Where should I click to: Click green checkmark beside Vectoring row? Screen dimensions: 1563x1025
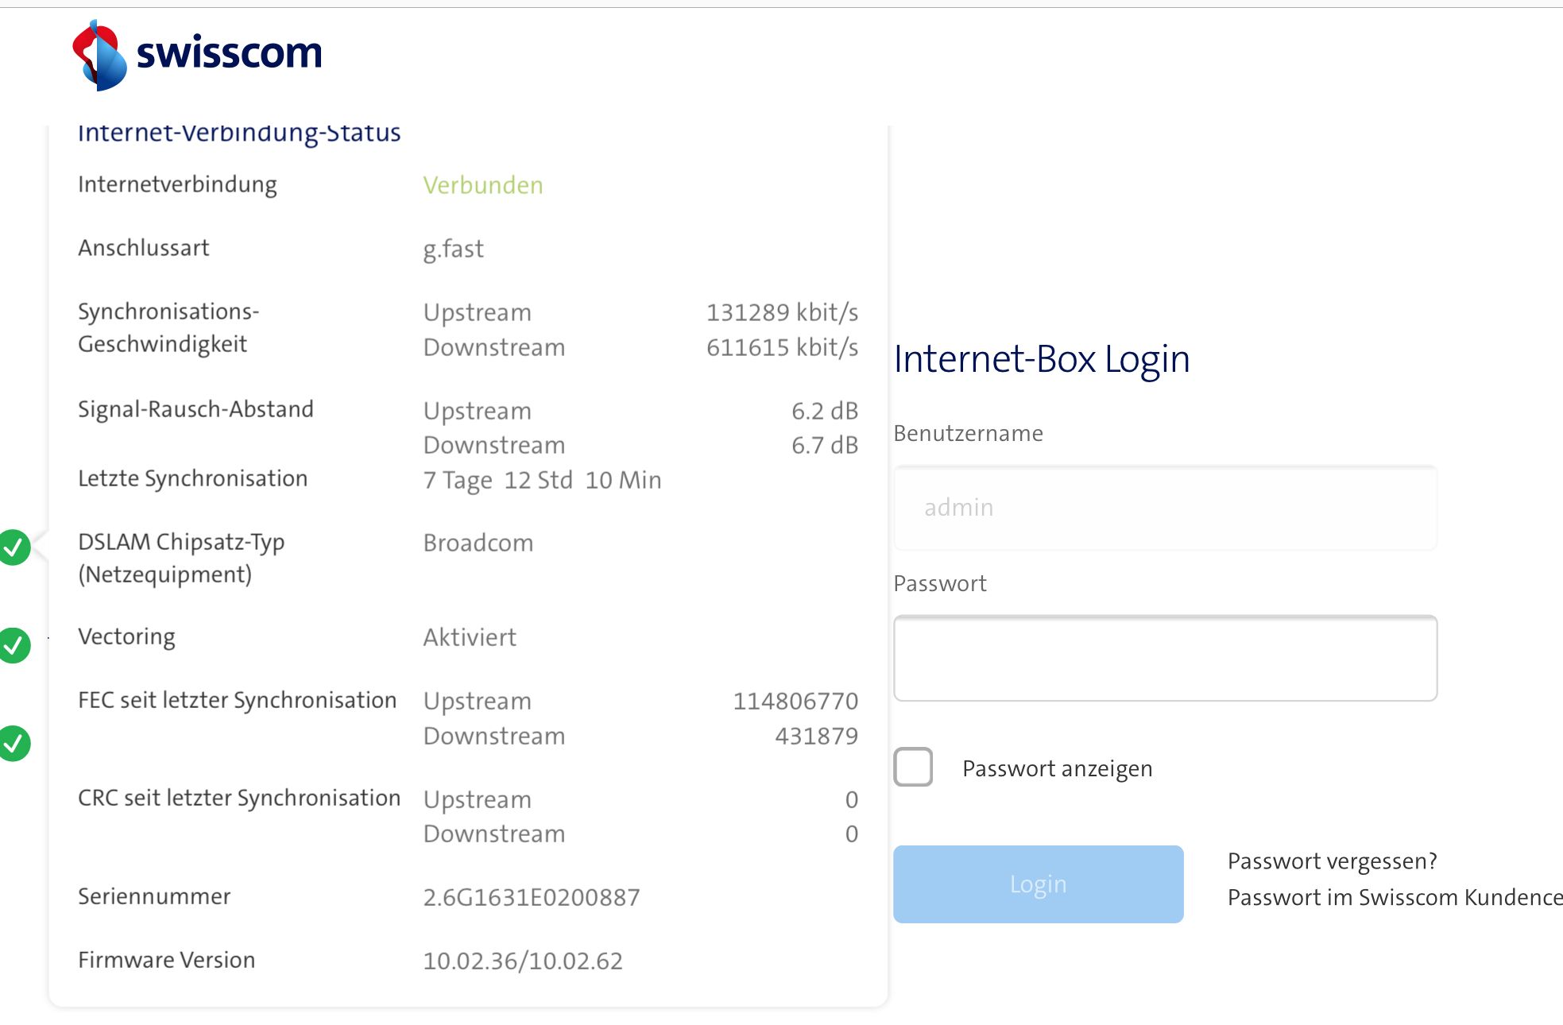14,645
